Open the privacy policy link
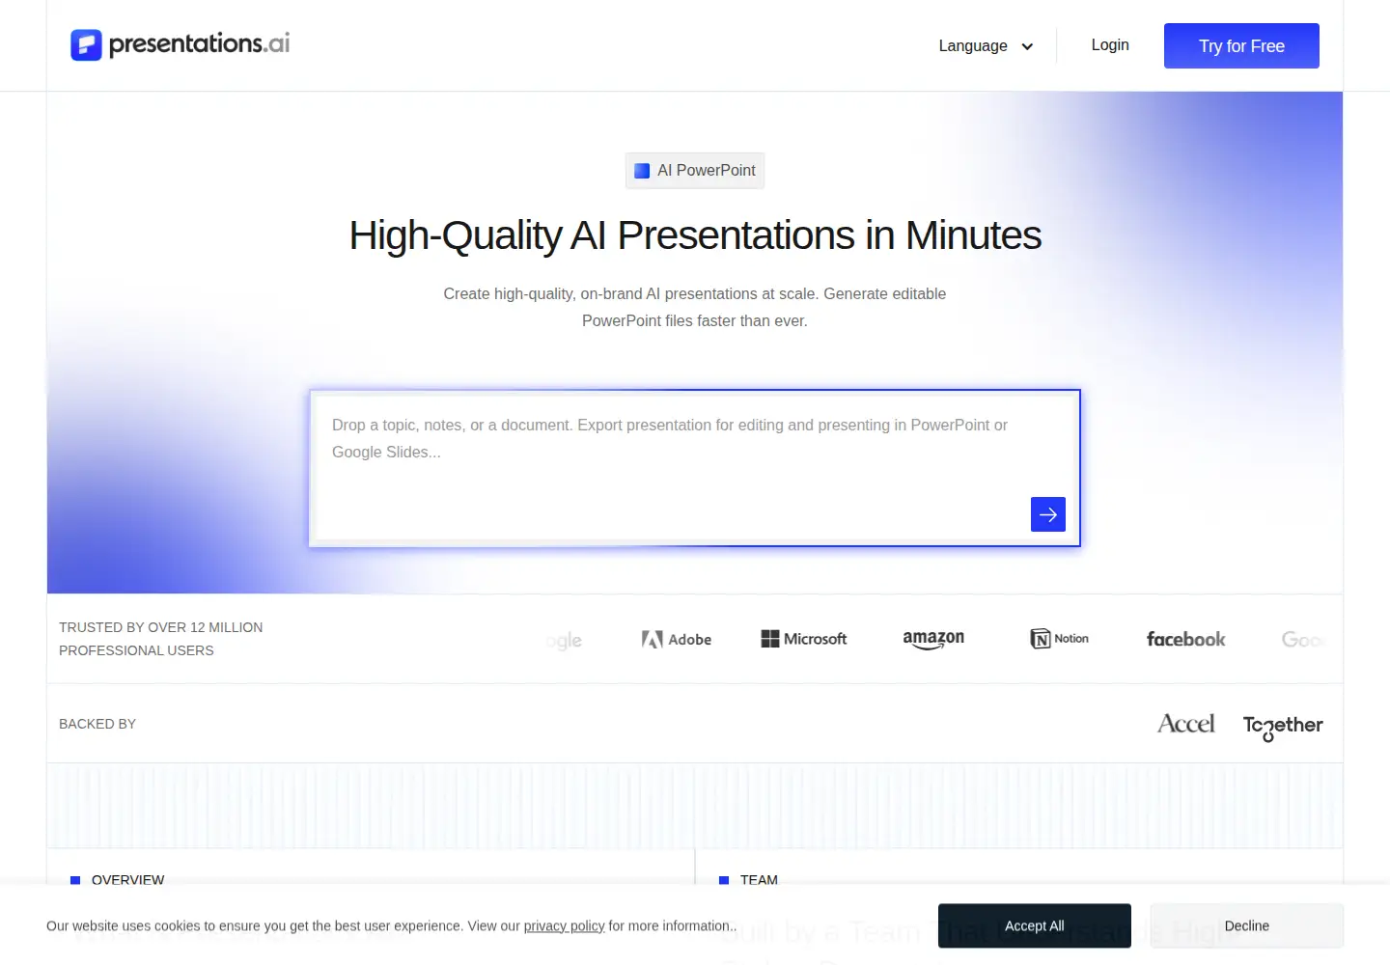This screenshot has height=965, width=1390. point(564,925)
